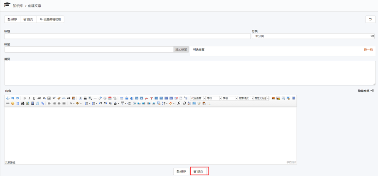378x176 pixels.
Task: Click the undo arrow in editor
Action: point(12,98)
